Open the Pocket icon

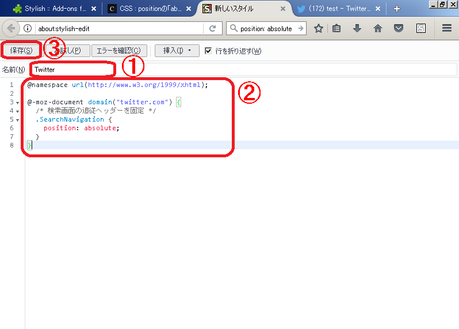point(399,28)
